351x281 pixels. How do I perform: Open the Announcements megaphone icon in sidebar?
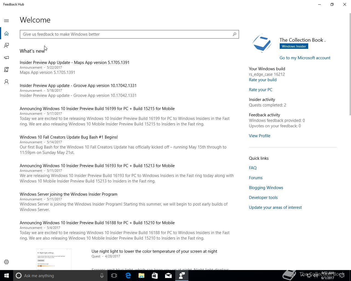tap(7, 58)
